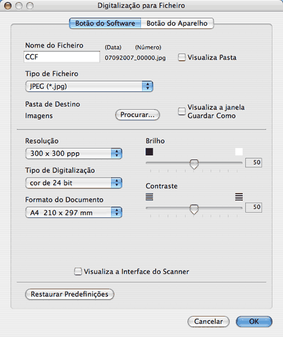Click the Nome do Ficheiro text field
283x337 pixels.
[x=62, y=57]
